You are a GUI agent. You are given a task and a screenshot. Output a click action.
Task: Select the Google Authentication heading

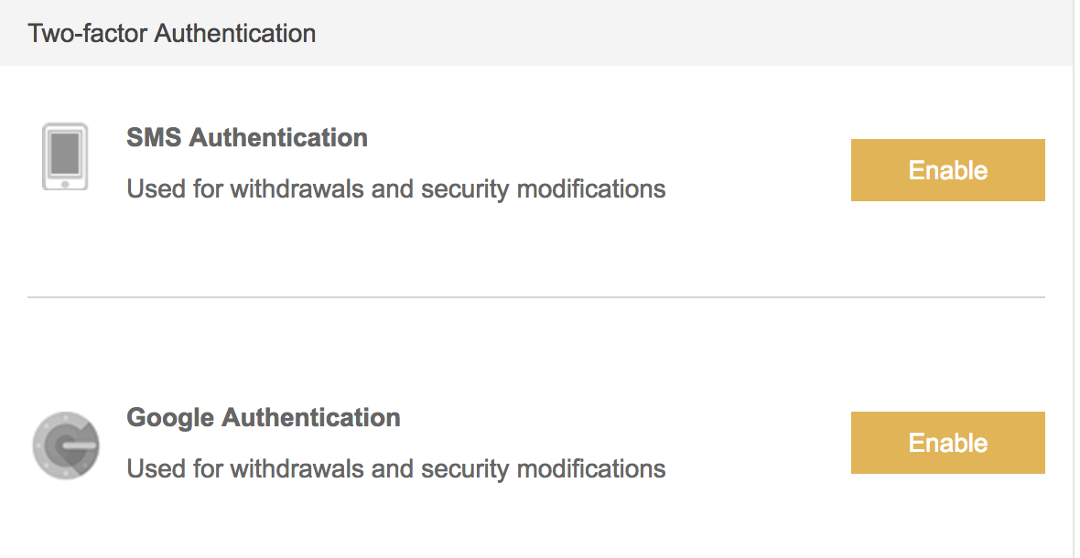[x=264, y=418]
